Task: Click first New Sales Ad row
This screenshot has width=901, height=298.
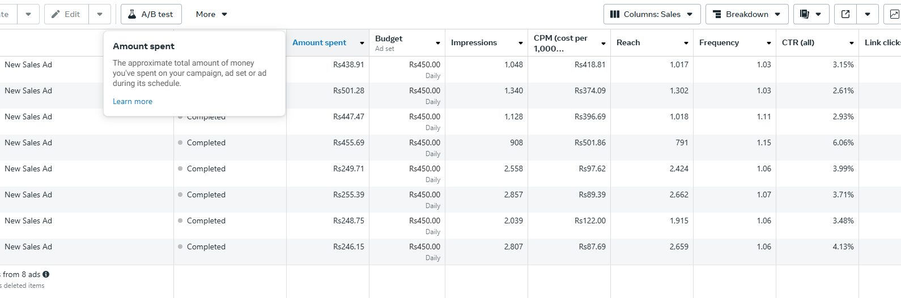Action: click(28, 64)
